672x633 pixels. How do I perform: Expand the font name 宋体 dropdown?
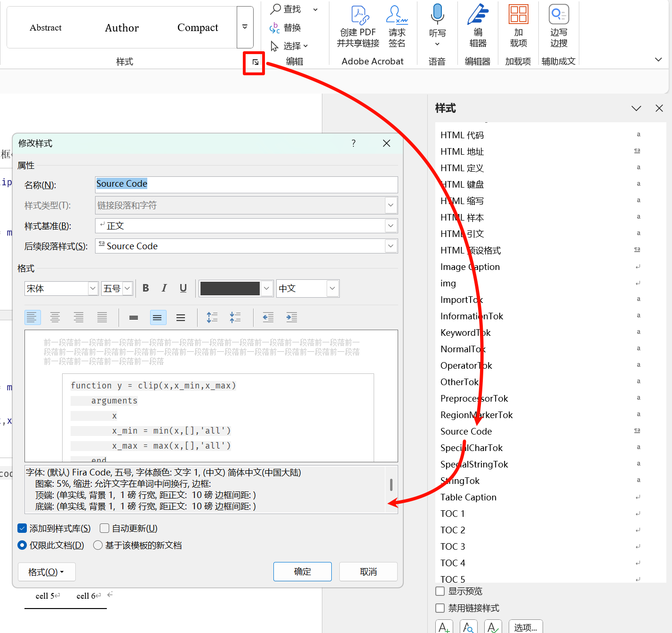[93, 288]
